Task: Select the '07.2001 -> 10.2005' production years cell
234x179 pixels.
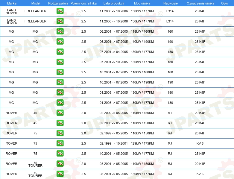Action: click(x=114, y=62)
